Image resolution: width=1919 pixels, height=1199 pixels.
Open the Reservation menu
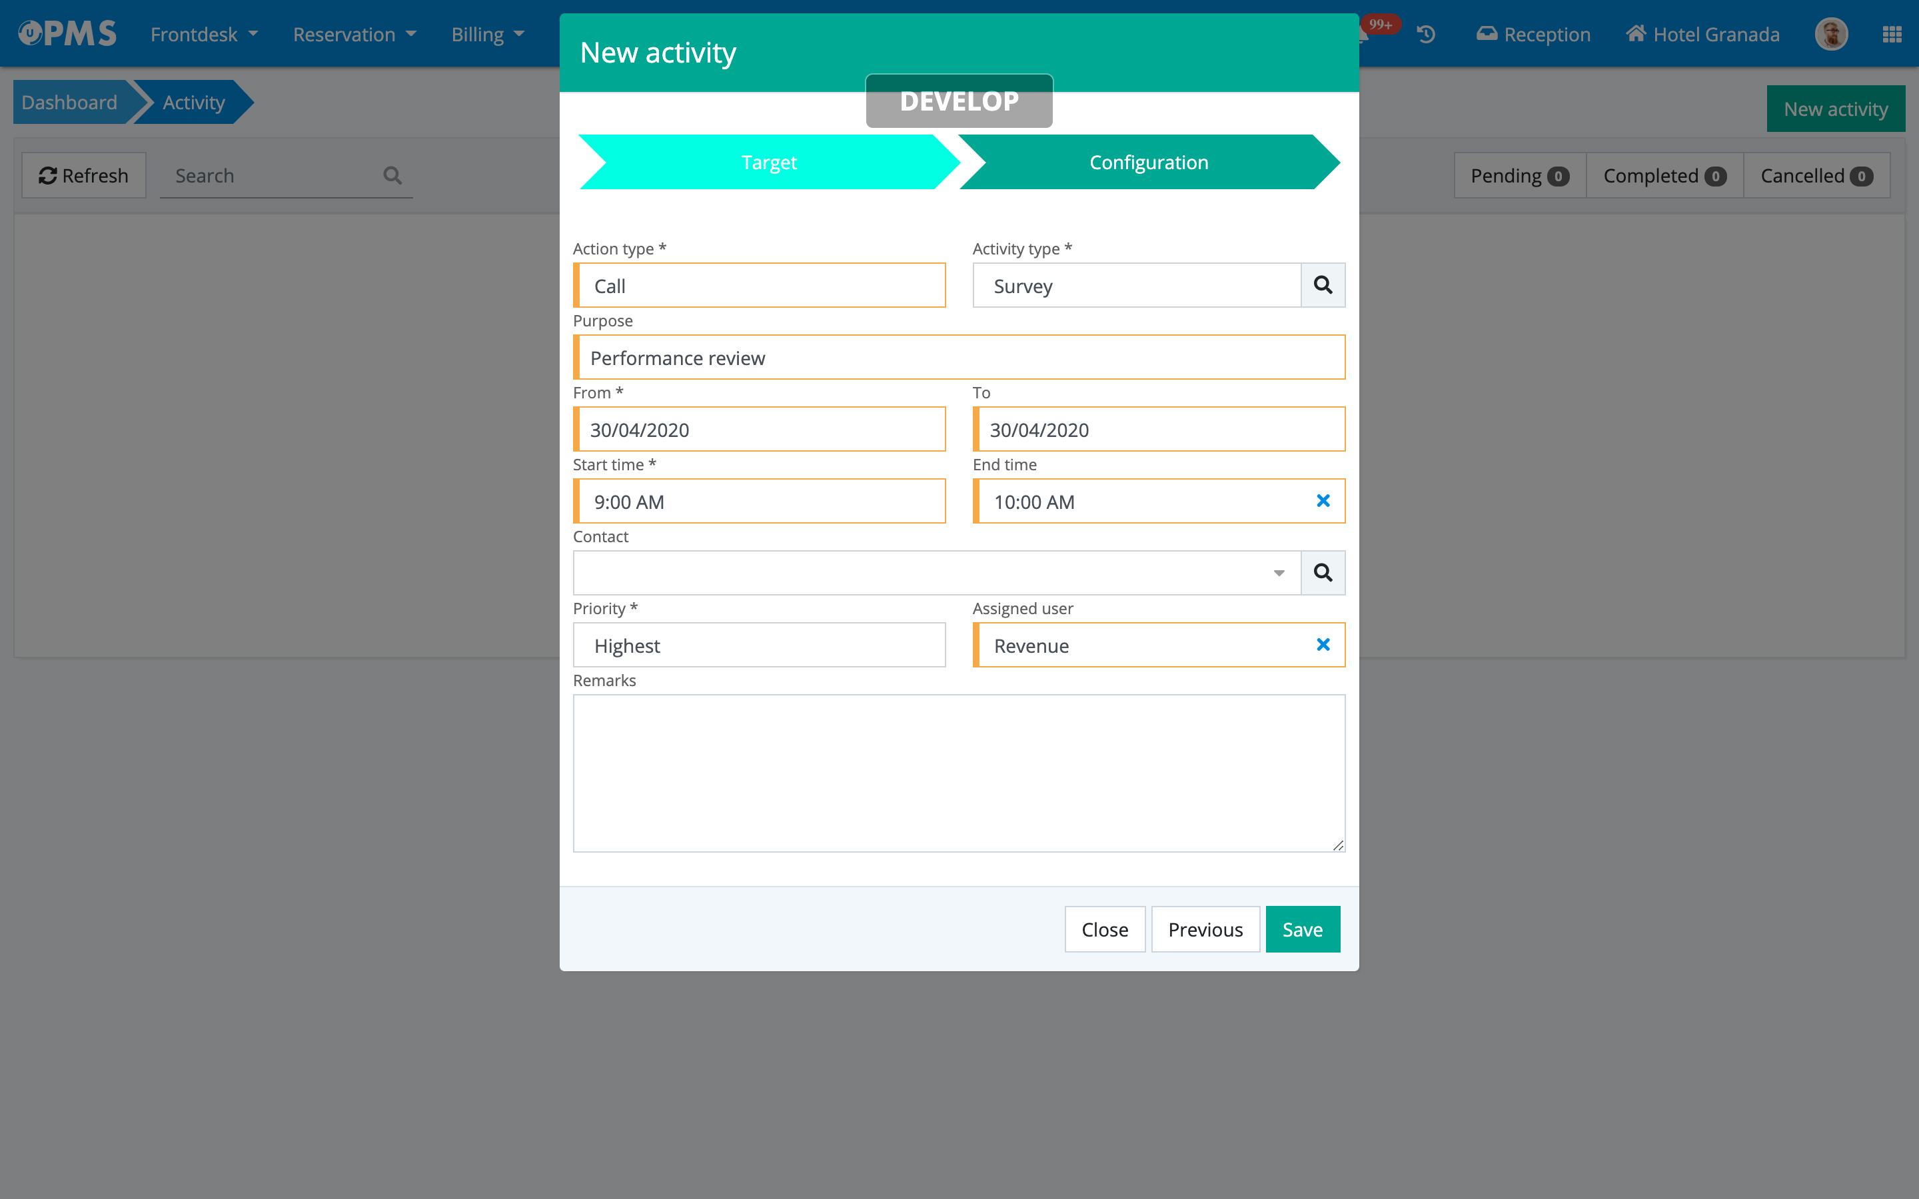point(354,34)
